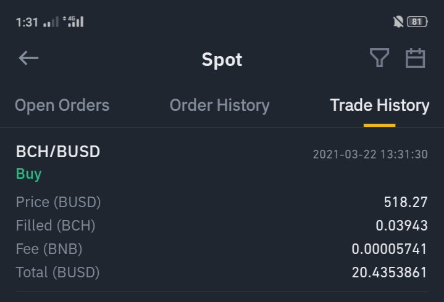Screen dimensions: 444x302
Task: Select the Trade History tab
Action: tap(379, 105)
